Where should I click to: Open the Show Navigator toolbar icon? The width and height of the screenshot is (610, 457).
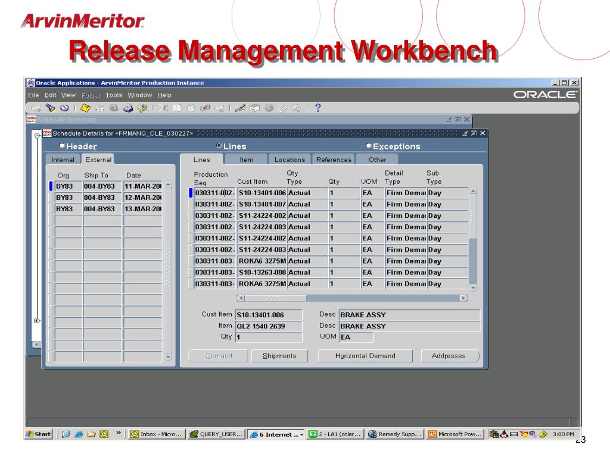coord(64,108)
